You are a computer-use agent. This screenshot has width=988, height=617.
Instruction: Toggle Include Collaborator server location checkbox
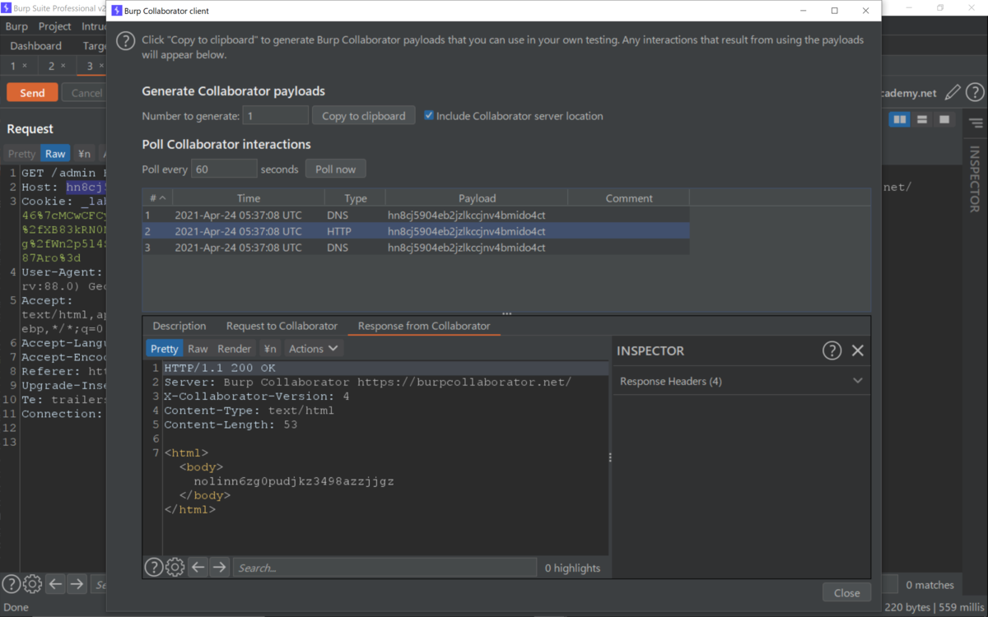[429, 116]
